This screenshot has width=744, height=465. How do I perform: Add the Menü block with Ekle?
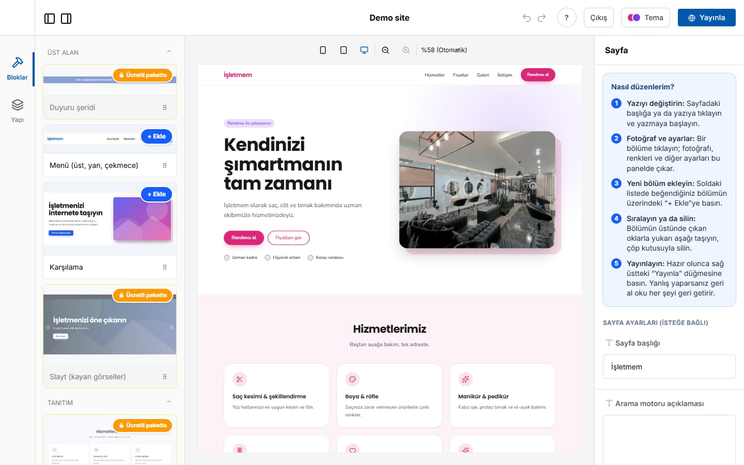click(157, 136)
